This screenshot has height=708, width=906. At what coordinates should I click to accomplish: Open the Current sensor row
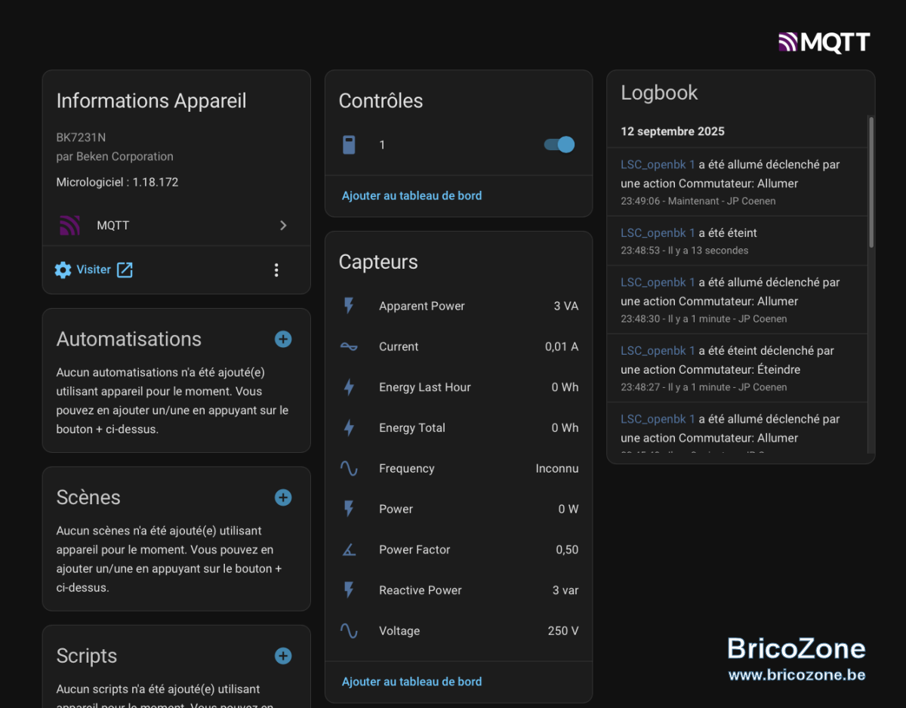click(459, 346)
